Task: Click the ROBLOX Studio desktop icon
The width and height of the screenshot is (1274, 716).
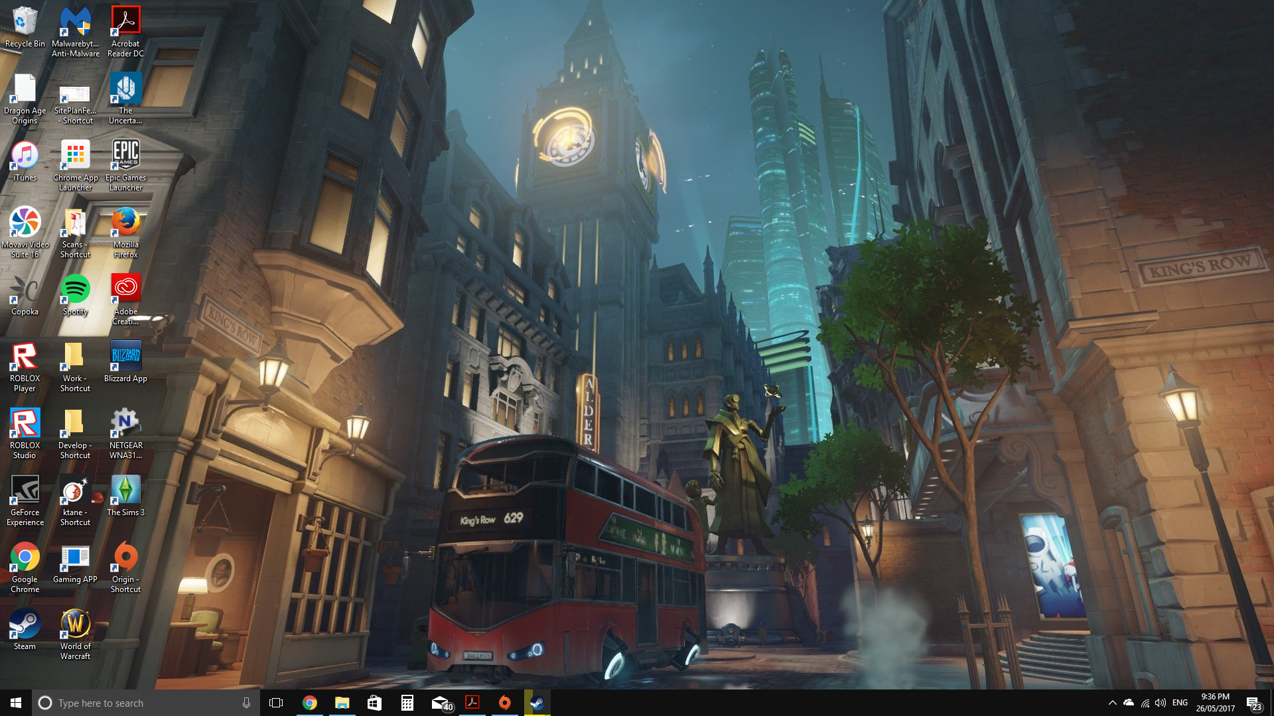Action: pyautogui.click(x=25, y=424)
